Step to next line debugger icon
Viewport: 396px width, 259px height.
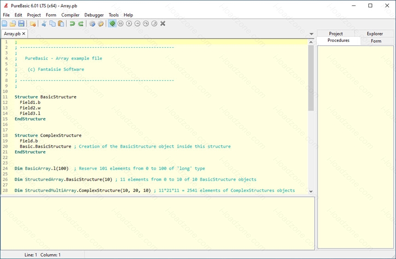pos(137,24)
